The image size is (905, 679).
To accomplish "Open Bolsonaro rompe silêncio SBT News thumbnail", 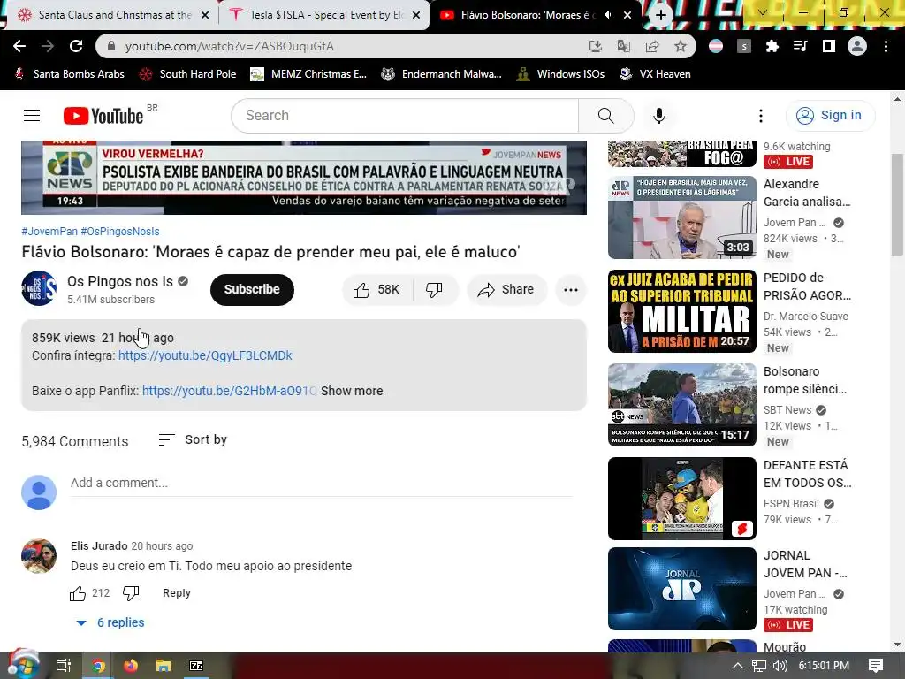I will point(682,405).
